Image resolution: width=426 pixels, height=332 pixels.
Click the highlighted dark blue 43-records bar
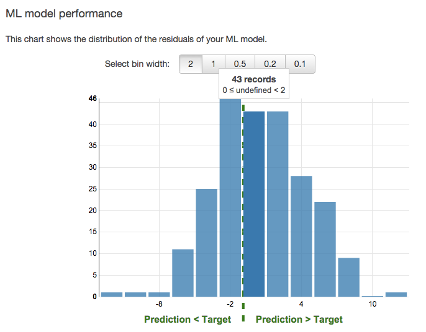pos(254,204)
